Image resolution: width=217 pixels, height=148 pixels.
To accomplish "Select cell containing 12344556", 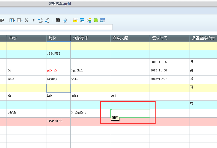I will tap(58, 54).
